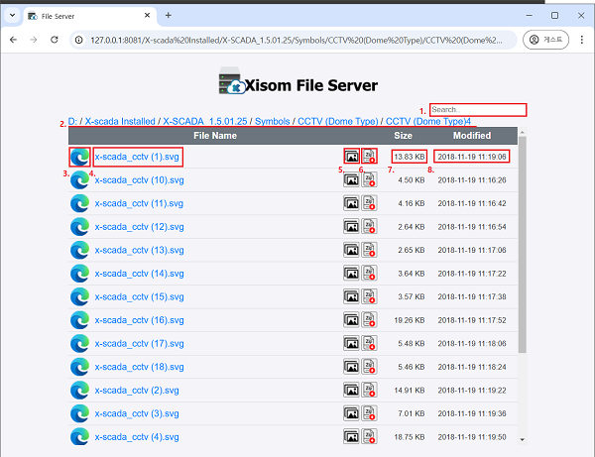Click scrollbar up arrow of file list
This screenshot has height=457, width=595.
[523, 133]
